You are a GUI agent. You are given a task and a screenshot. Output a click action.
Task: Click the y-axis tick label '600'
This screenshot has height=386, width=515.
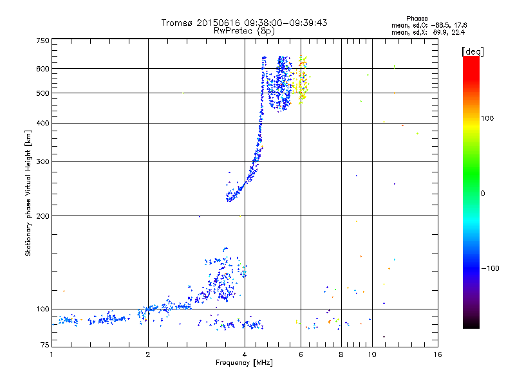(43, 69)
